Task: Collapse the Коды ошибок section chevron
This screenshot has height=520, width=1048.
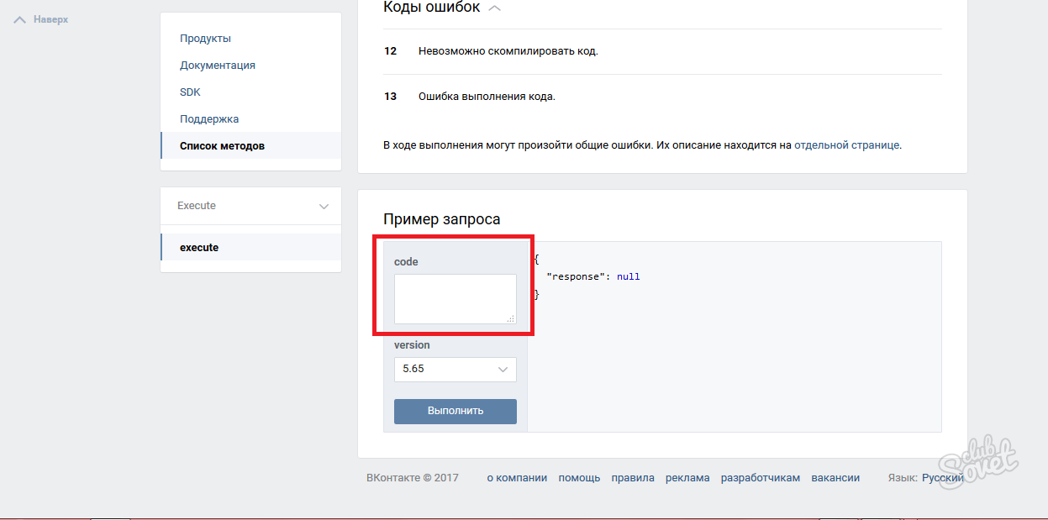Action: click(x=495, y=8)
